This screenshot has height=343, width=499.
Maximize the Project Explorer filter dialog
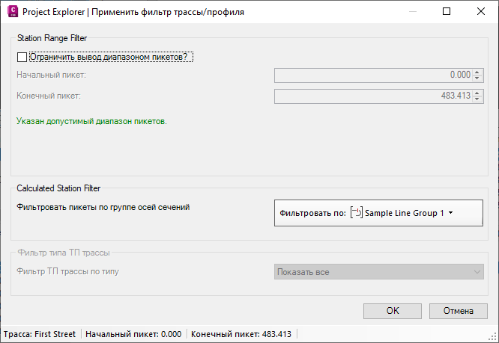tap(447, 11)
